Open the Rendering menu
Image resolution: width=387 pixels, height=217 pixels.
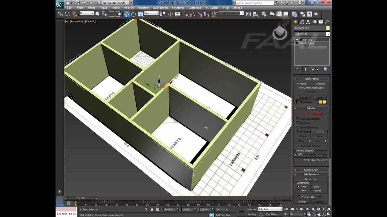pos(178,8)
